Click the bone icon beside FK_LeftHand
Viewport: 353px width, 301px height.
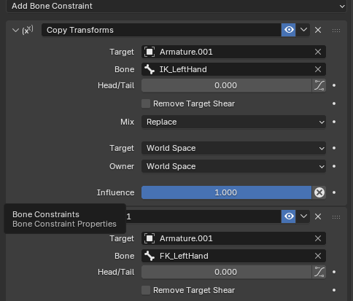pos(150,256)
